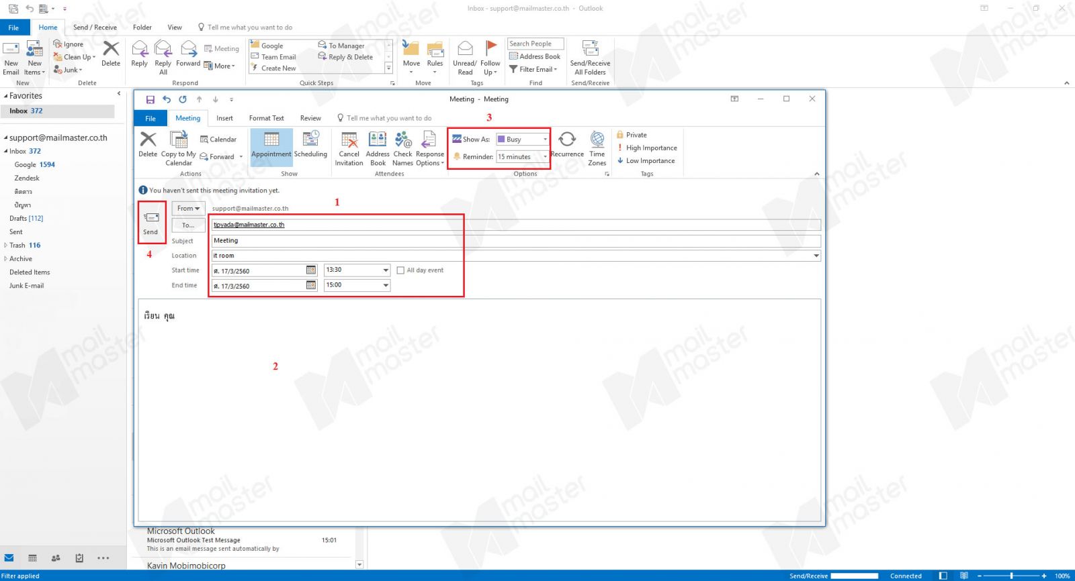Click in the meeting message body
Image resolution: width=1075 pixels, height=581 pixels.
point(479,409)
